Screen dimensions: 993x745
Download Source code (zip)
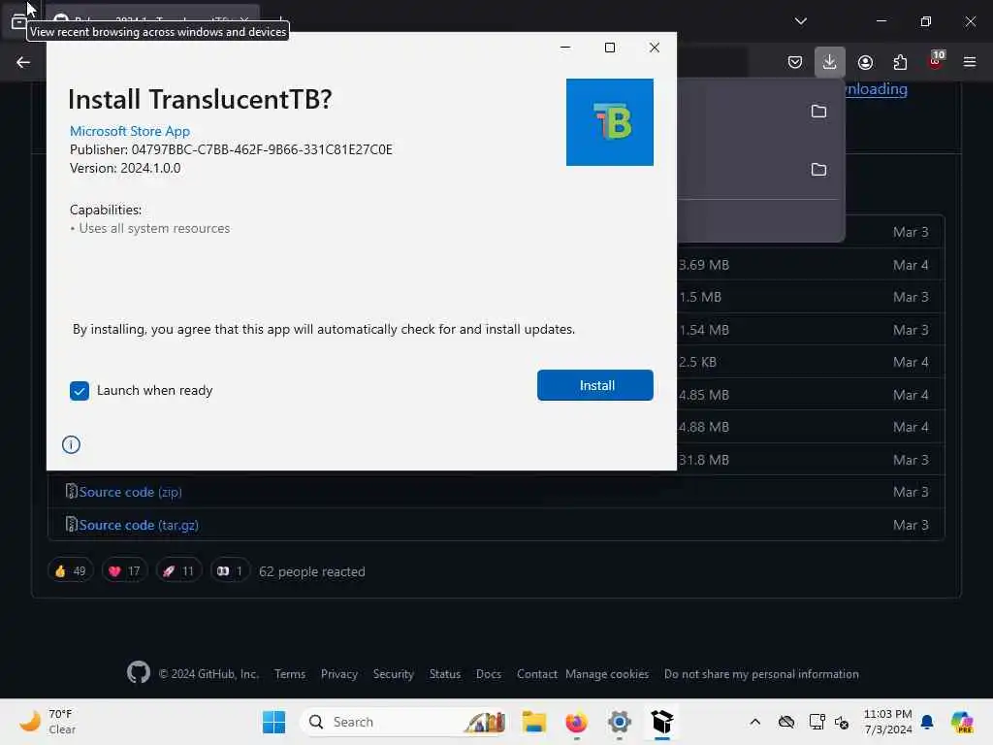pos(131,492)
